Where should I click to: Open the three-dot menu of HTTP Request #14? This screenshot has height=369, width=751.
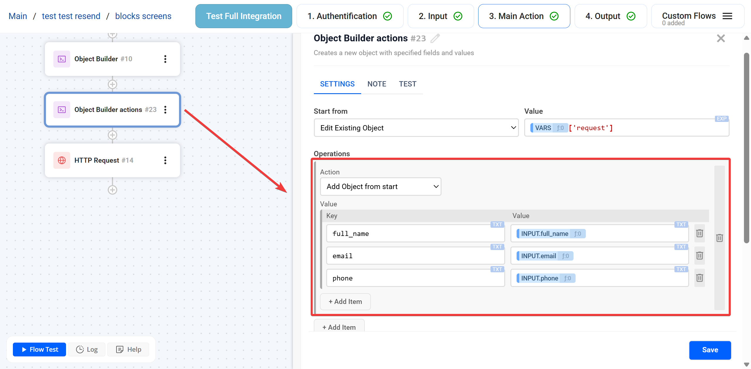click(x=165, y=160)
